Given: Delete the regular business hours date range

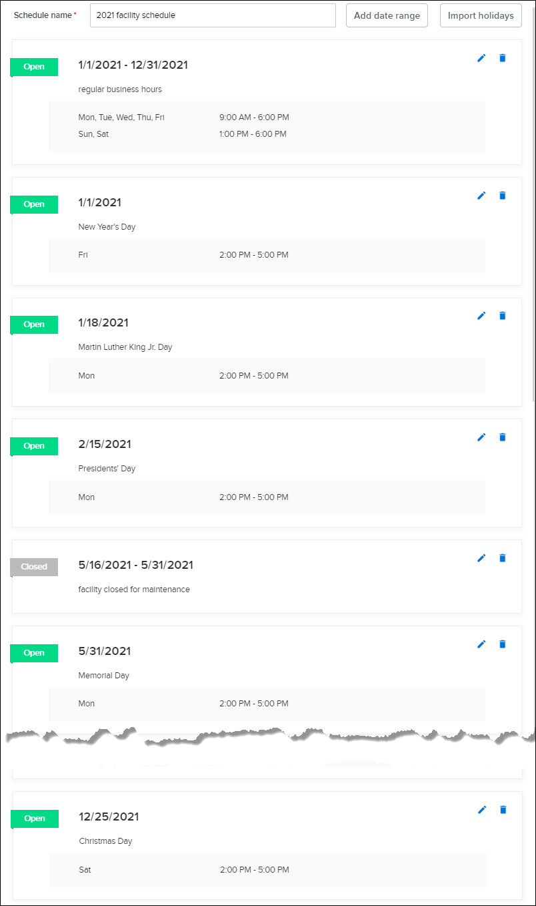Looking at the screenshot, I should tap(503, 58).
